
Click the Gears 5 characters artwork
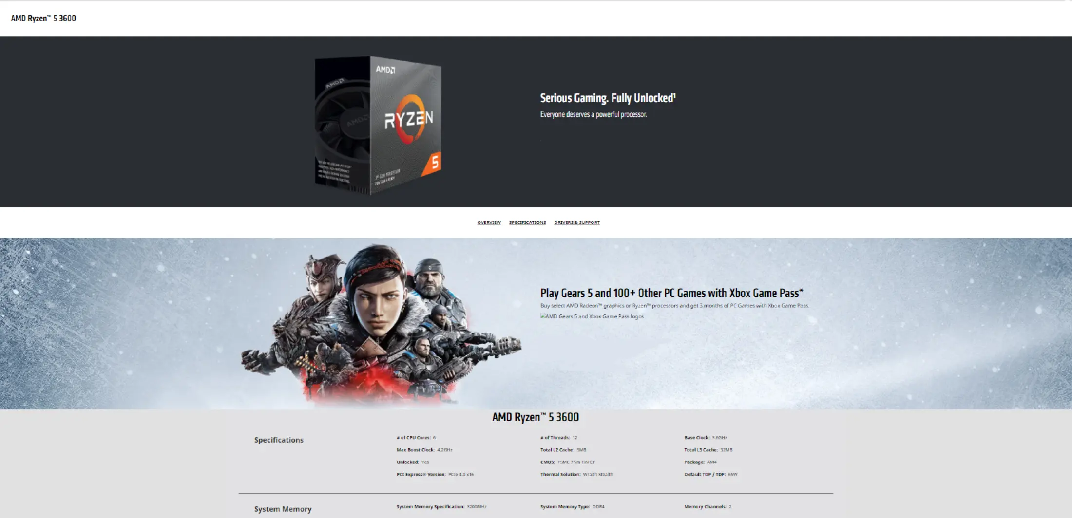(x=381, y=325)
